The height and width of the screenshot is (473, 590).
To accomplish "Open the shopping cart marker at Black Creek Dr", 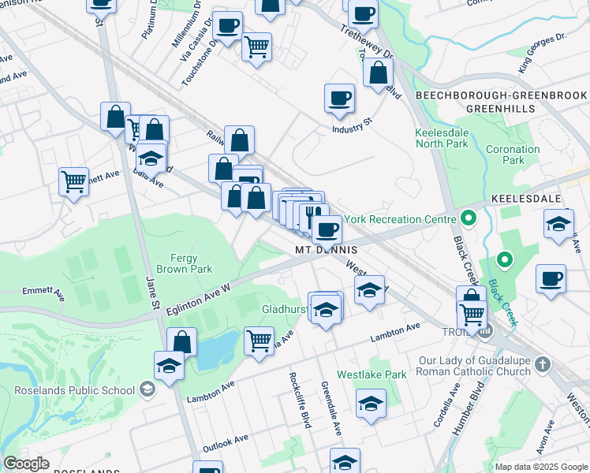I will [x=472, y=316].
